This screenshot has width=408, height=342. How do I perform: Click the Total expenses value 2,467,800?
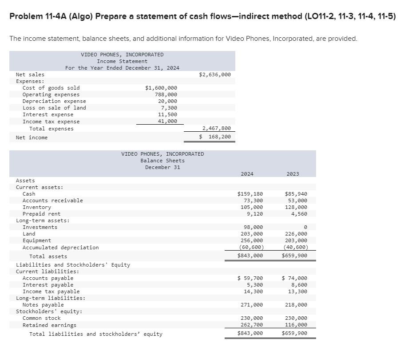click(216, 128)
